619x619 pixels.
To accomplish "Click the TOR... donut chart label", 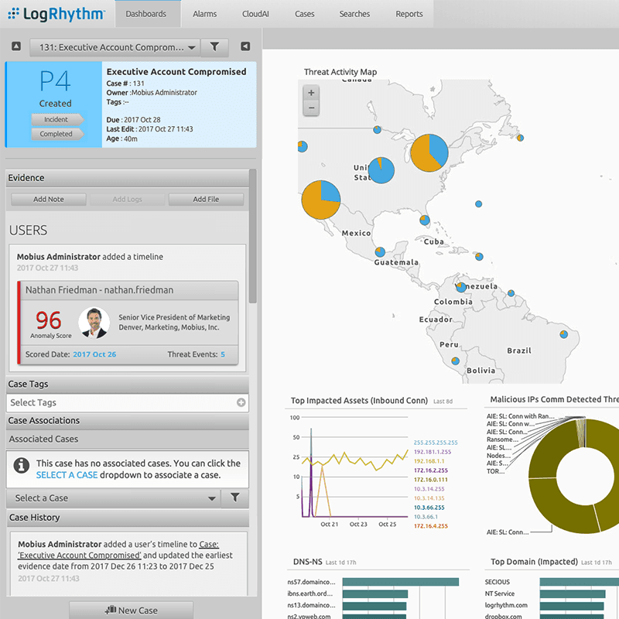I will pos(495,471).
